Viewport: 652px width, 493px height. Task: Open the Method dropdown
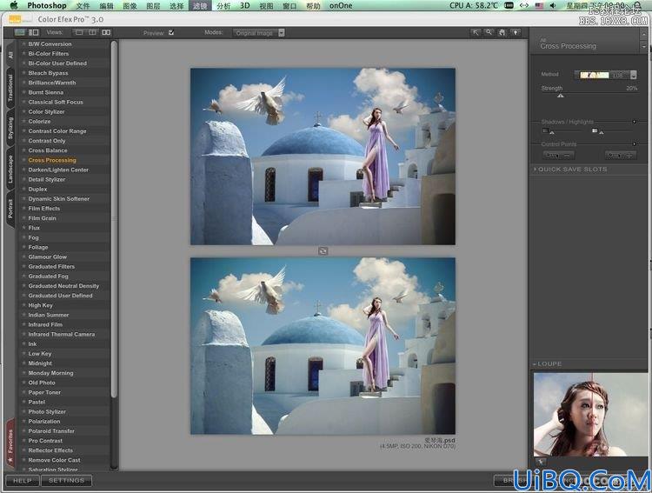pos(606,75)
